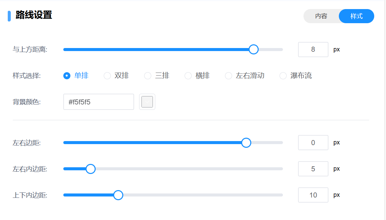Switch to the 内容 tab

(x=321, y=16)
